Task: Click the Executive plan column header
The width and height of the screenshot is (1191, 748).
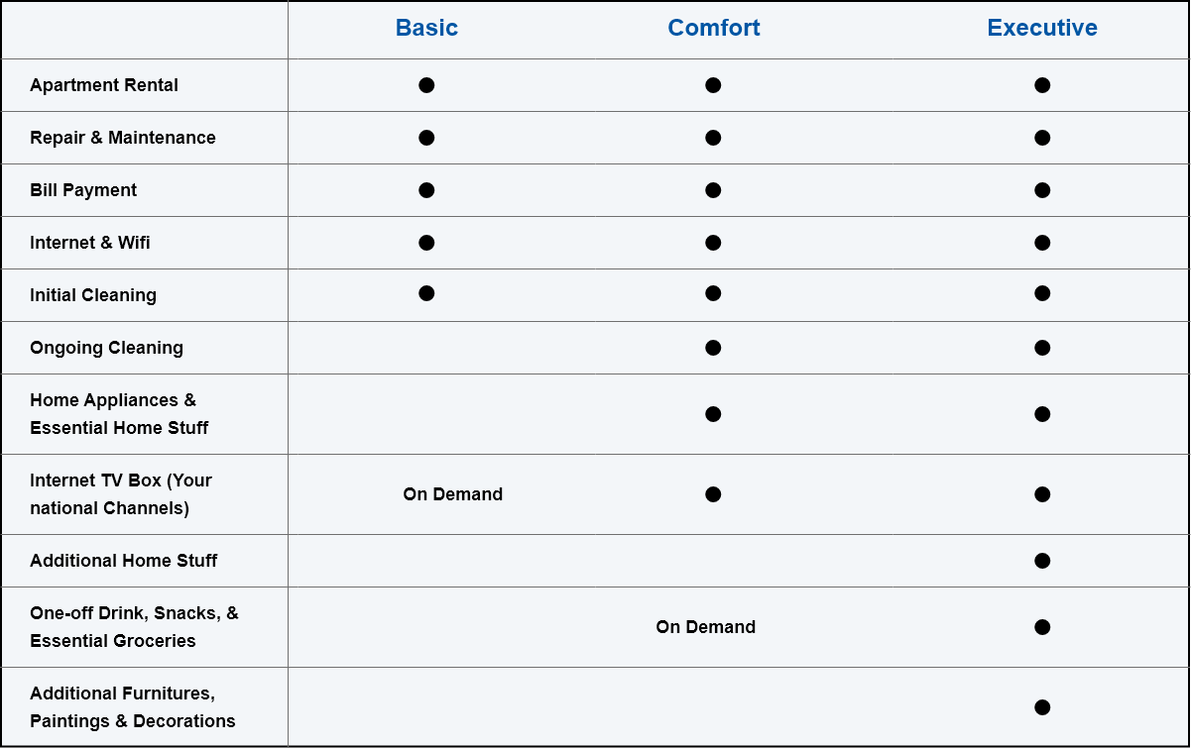Action: [1042, 28]
